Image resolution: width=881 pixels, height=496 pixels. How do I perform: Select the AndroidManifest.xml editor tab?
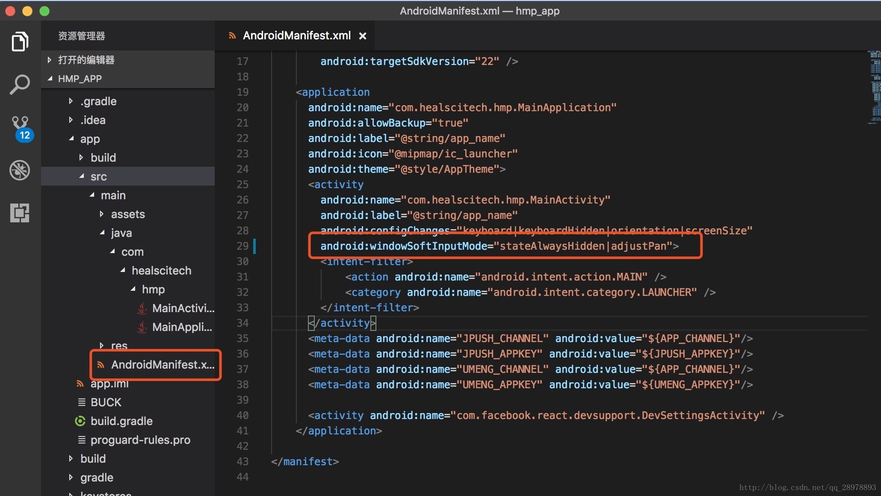point(295,35)
